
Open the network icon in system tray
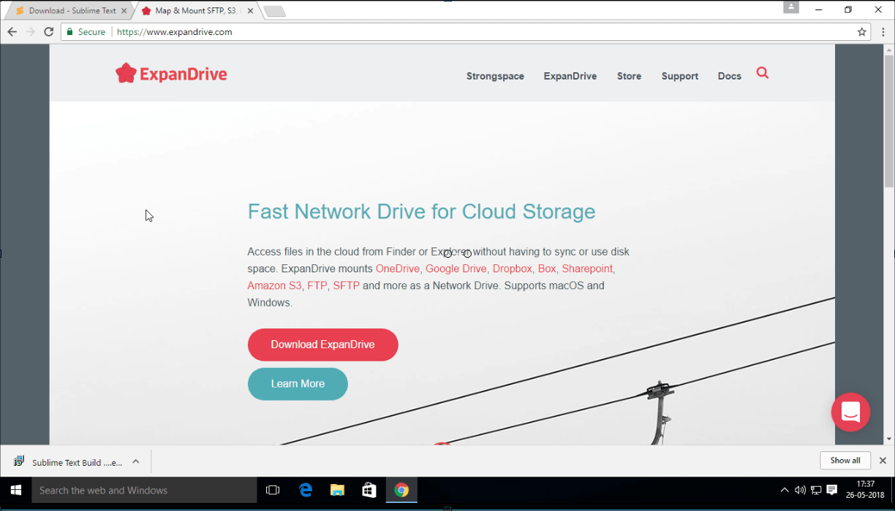pos(815,491)
